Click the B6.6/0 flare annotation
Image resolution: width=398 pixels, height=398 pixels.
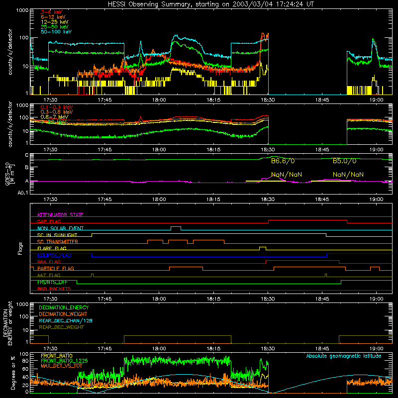pyautogui.click(x=283, y=161)
